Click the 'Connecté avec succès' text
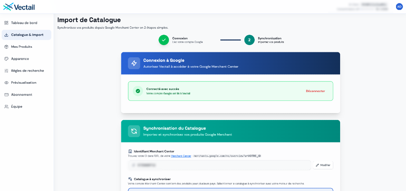The height and width of the screenshot is (191, 406). (x=163, y=89)
